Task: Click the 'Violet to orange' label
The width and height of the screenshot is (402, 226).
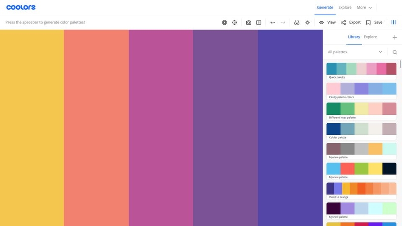Action: (338, 197)
